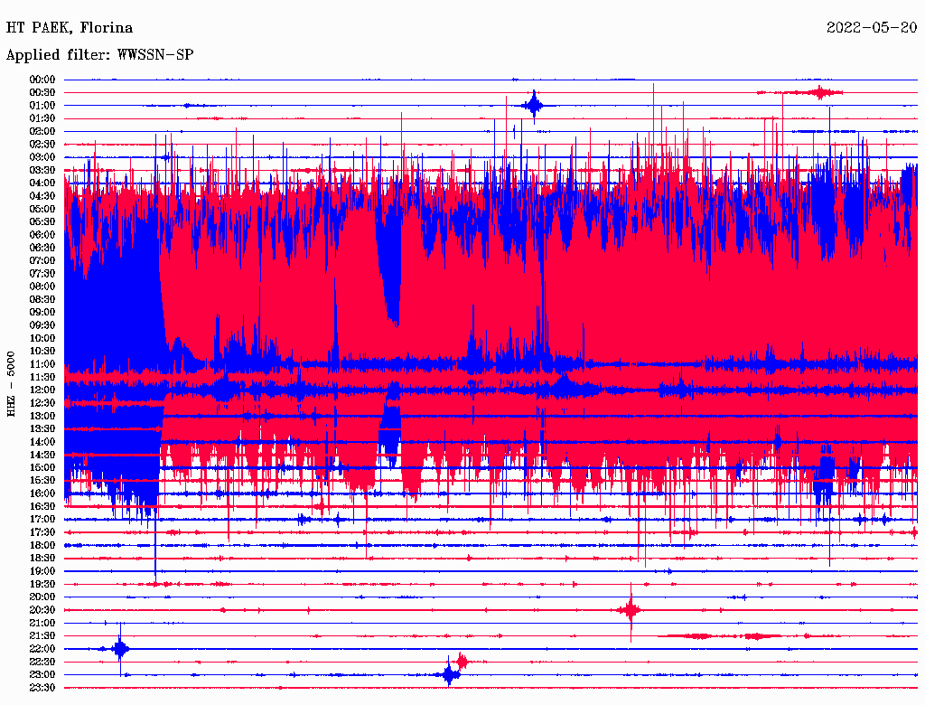Click the red event burst on 00:30 trace

pos(819,93)
